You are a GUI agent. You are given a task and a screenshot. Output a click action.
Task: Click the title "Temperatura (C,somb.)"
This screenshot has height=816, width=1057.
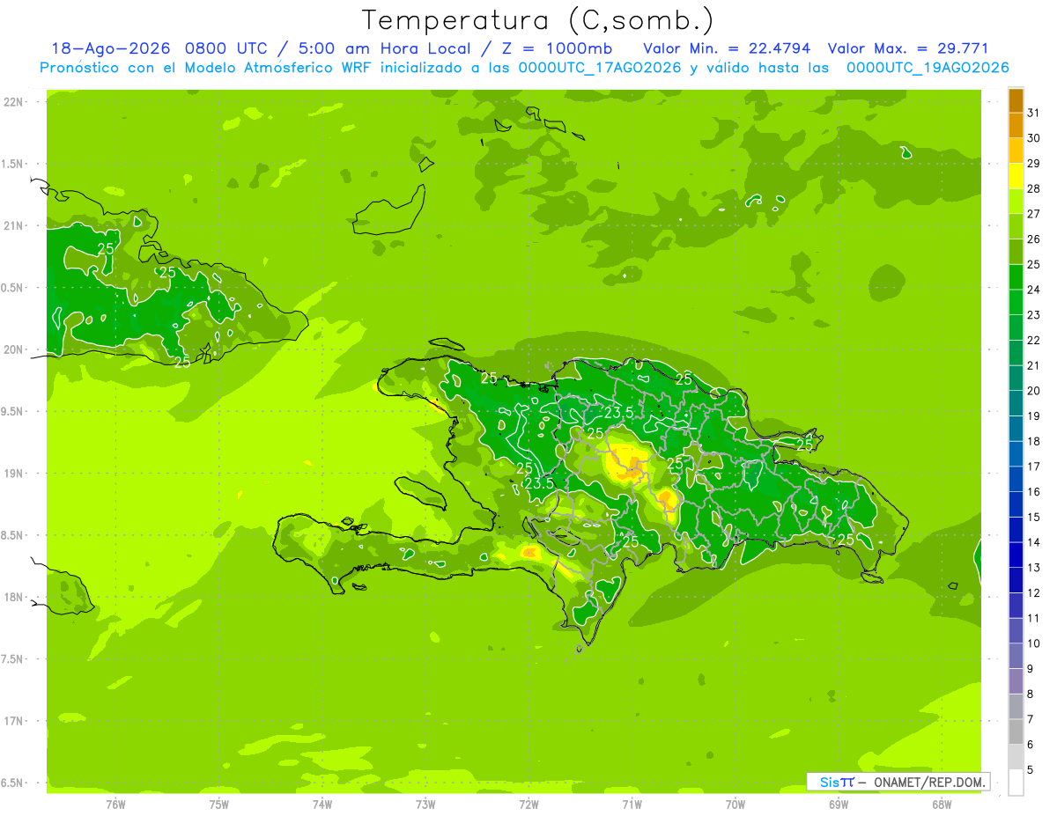pyautogui.click(x=538, y=20)
